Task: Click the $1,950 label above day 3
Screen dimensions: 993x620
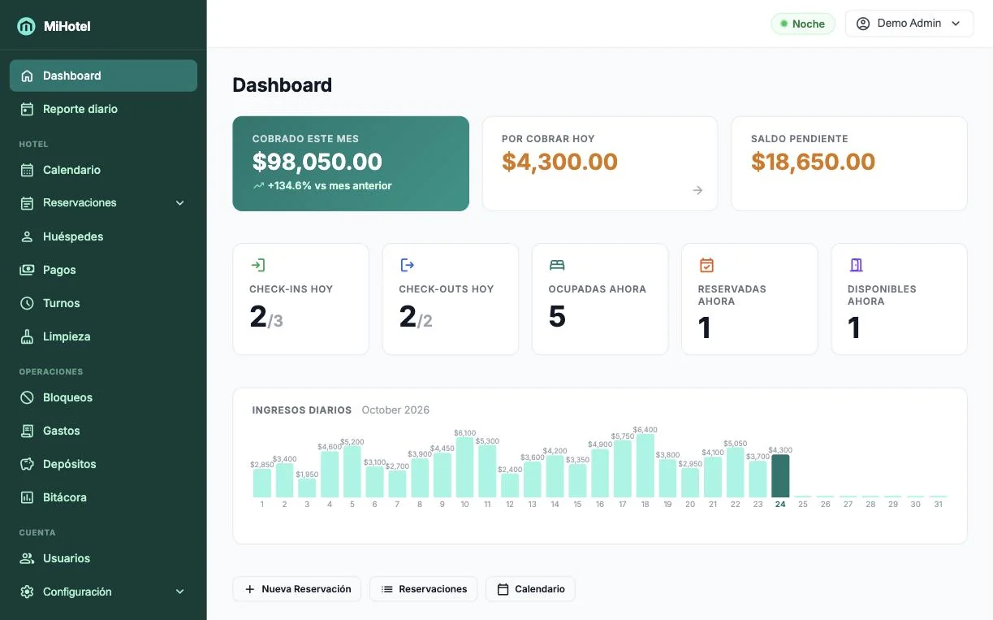Action: (x=307, y=475)
